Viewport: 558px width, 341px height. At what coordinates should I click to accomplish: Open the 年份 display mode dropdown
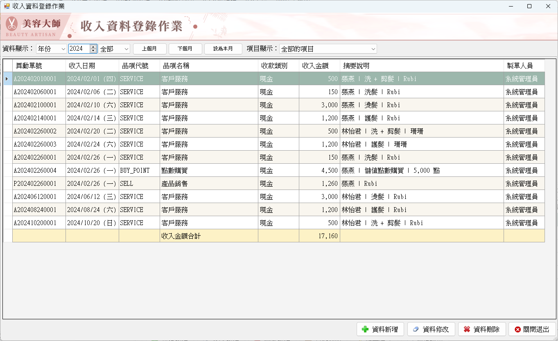(x=52, y=49)
